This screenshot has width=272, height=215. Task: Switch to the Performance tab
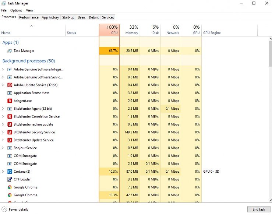(x=29, y=17)
